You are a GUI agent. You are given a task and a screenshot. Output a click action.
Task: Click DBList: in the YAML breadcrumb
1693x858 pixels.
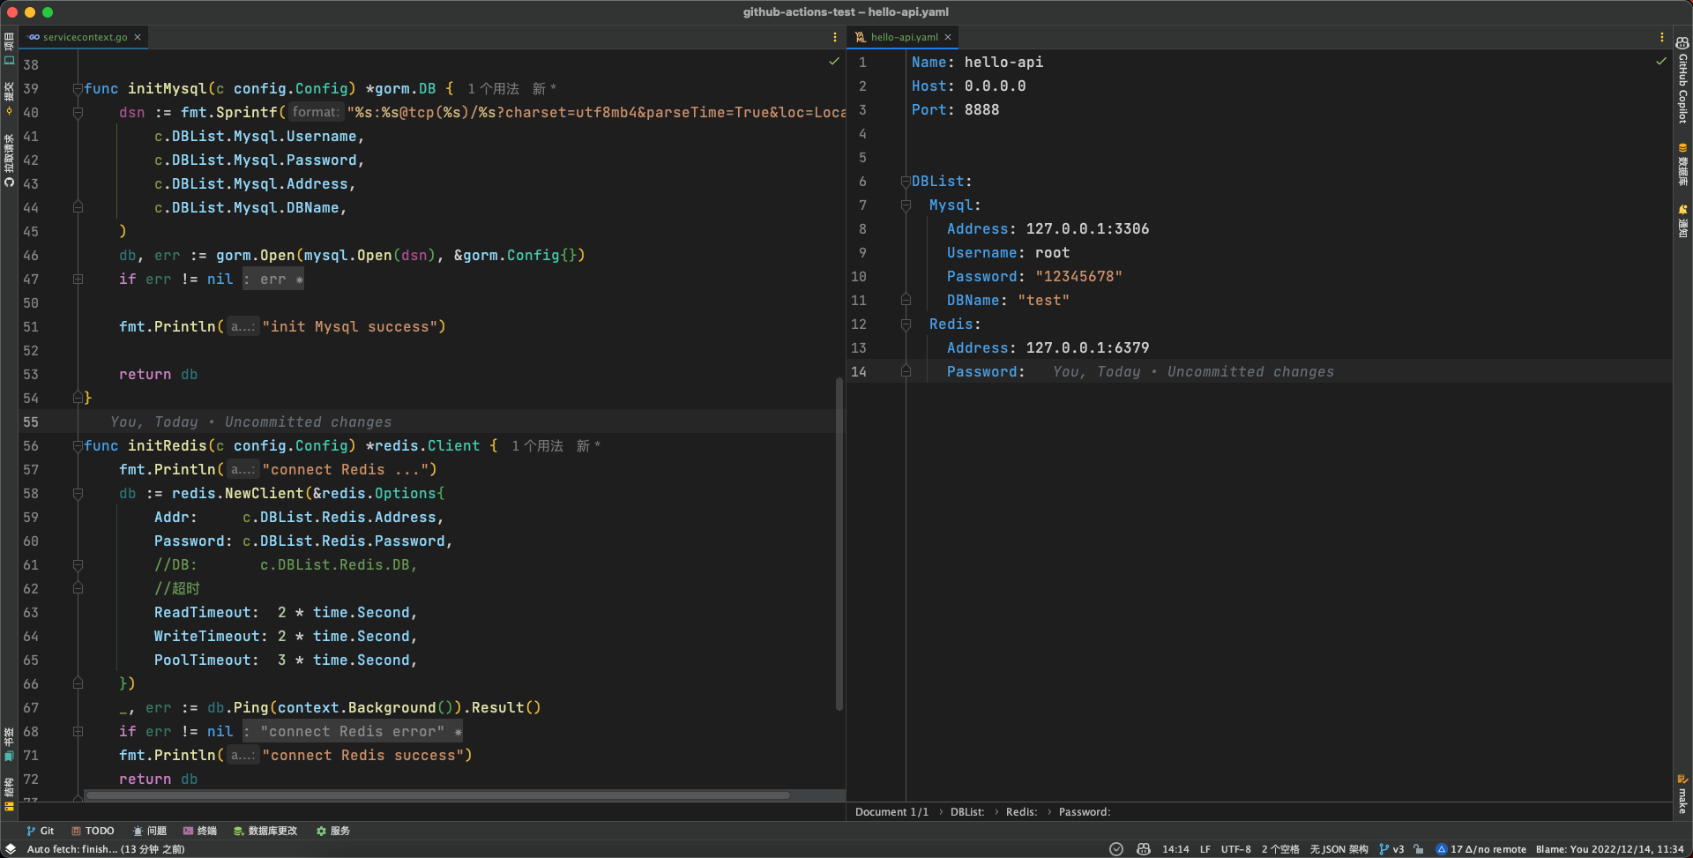click(967, 812)
